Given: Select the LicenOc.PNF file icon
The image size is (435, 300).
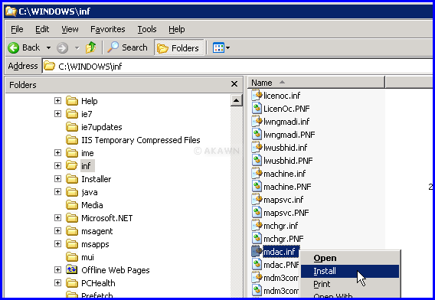Looking at the screenshot, I should point(257,109).
